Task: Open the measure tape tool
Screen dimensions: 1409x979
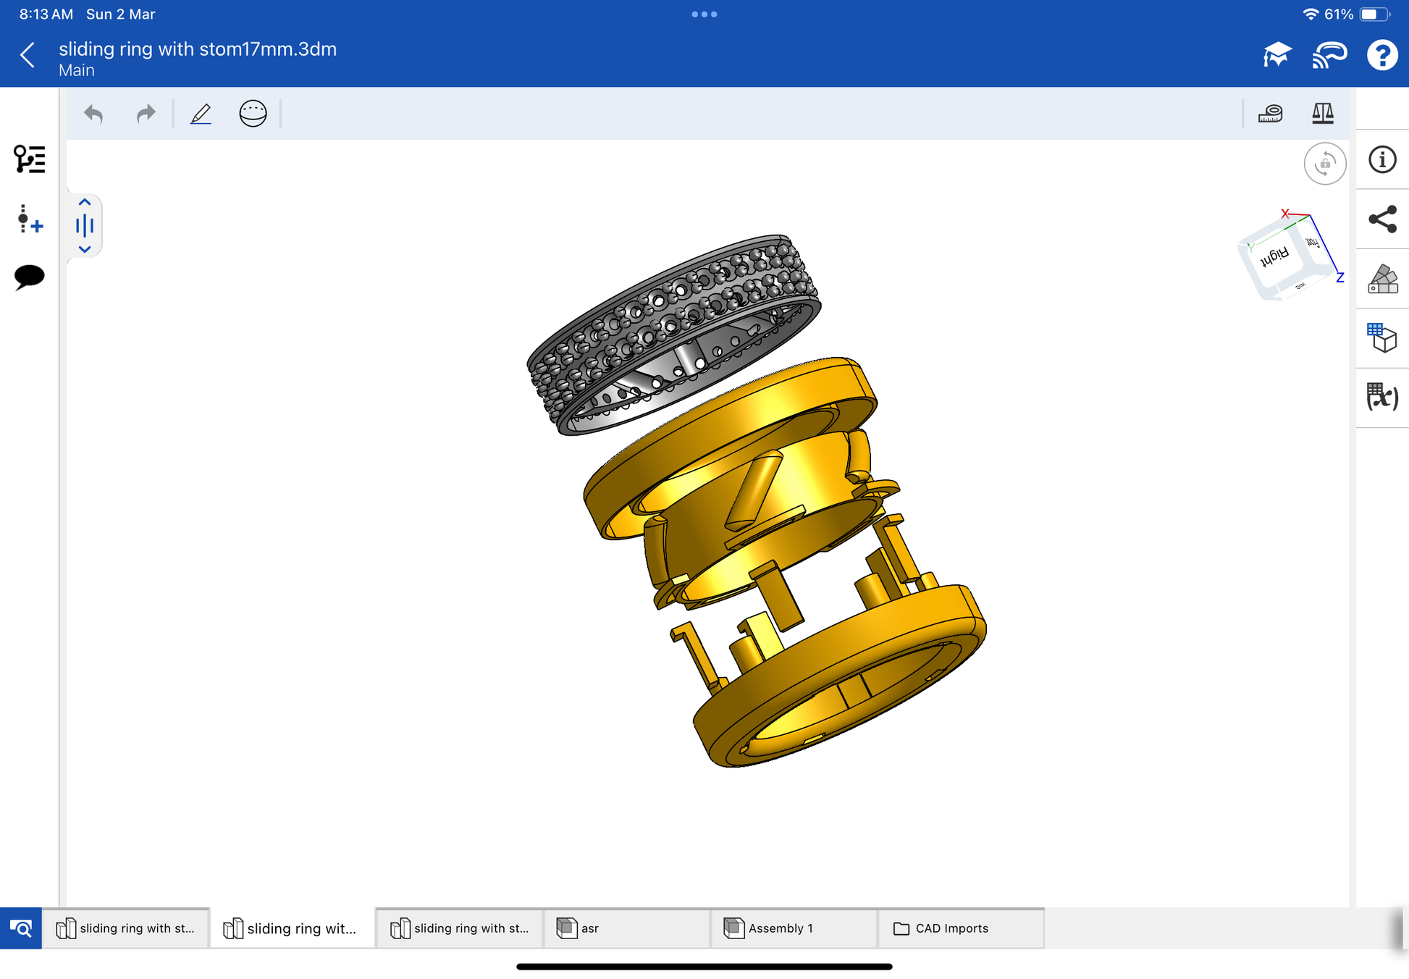Action: tap(1270, 114)
